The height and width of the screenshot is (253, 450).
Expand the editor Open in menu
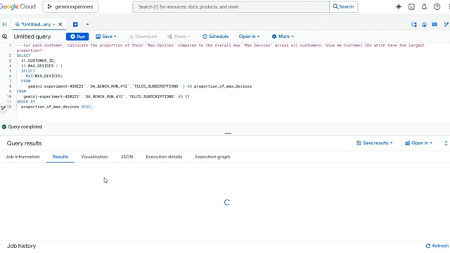pos(249,37)
